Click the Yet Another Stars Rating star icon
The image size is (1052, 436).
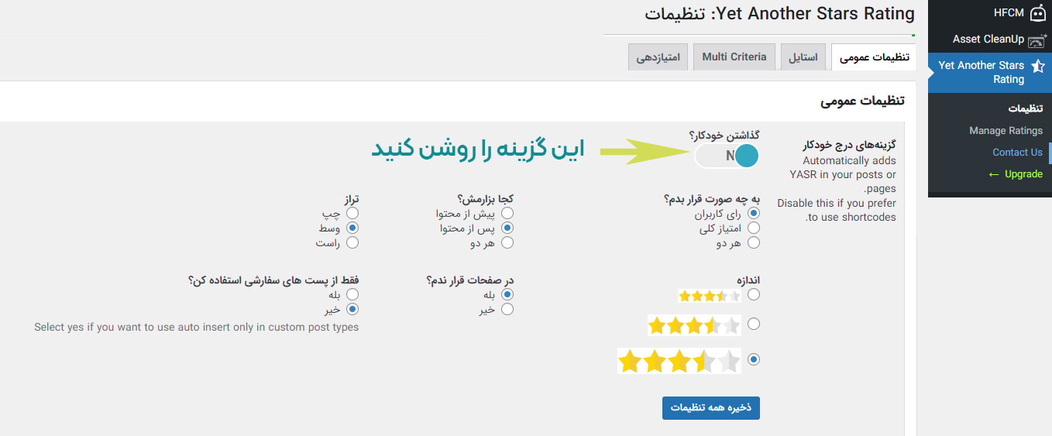pos(1037,67)
